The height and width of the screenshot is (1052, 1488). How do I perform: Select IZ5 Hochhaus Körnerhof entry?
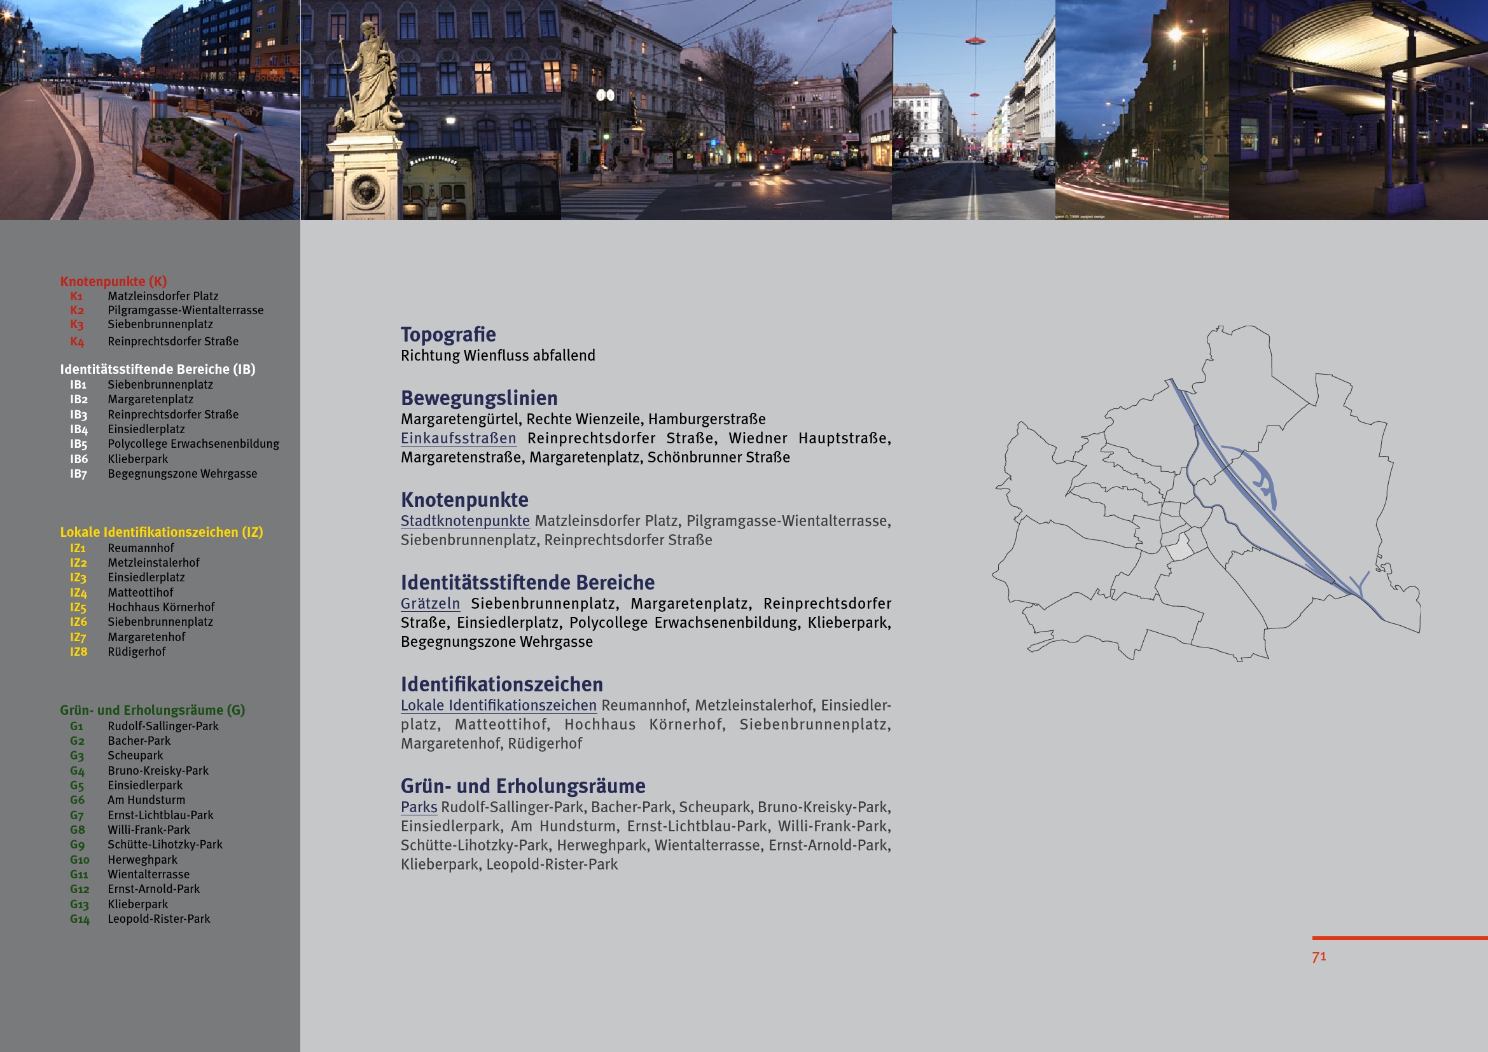point(160,607)
